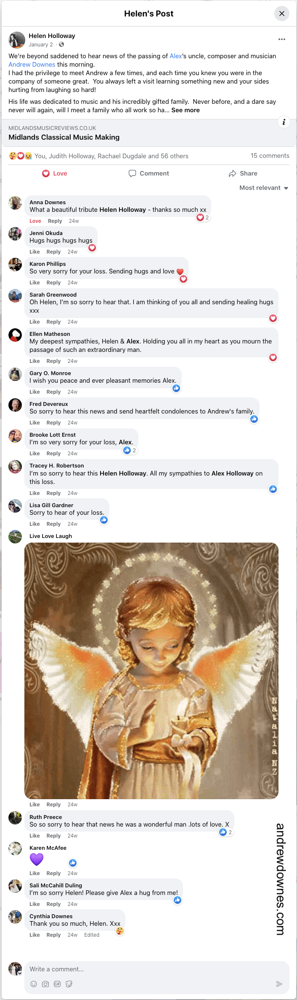The width and height of the screenshot is (297, 1000).
Task: Attach a photo using the camera icon
Action: (x=45, y=984)
